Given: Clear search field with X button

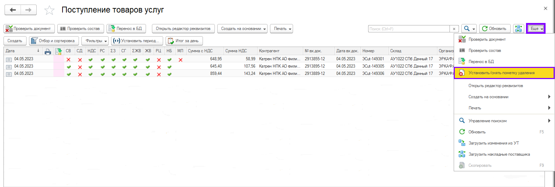Looking at the screenshot, I should click(454, 29).
